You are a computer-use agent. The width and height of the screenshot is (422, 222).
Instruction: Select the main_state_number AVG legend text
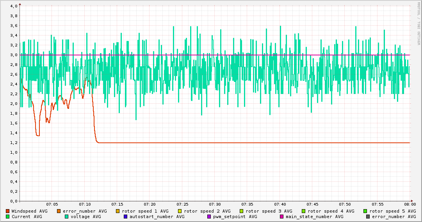[x=314, y=217]
